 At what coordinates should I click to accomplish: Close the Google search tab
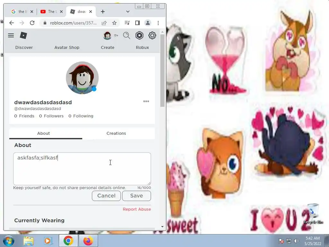(x=32, y=12)
